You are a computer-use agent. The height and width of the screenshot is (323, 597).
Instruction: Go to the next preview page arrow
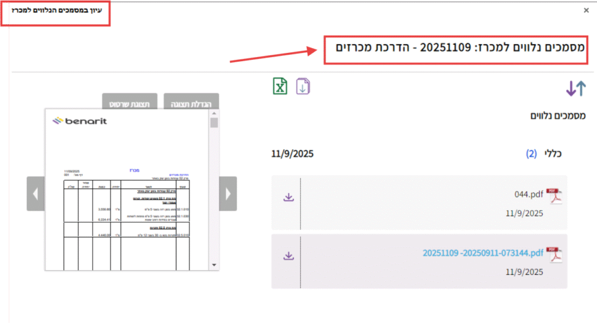[228, 193]
